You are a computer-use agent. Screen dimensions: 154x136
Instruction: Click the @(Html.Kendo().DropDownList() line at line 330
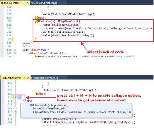[x=57, y=21]
